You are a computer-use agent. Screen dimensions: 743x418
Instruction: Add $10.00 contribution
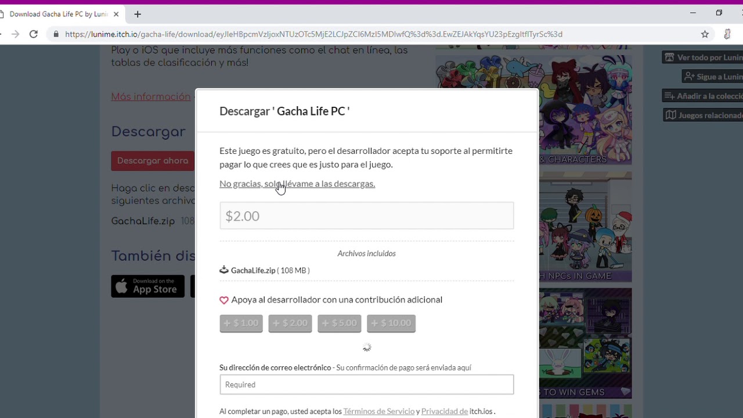[391, 323]
